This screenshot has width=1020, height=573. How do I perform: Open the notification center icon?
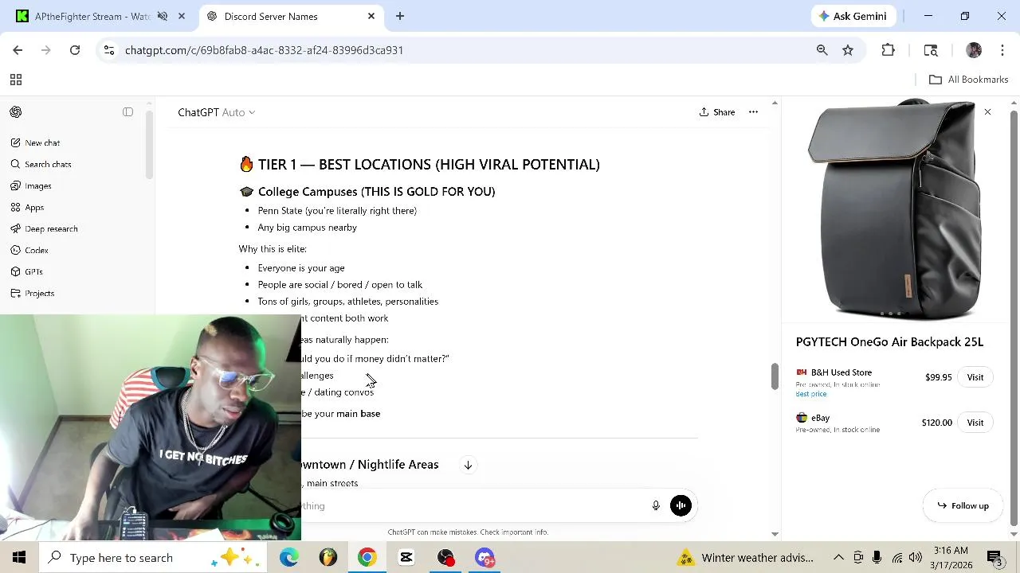995,557
